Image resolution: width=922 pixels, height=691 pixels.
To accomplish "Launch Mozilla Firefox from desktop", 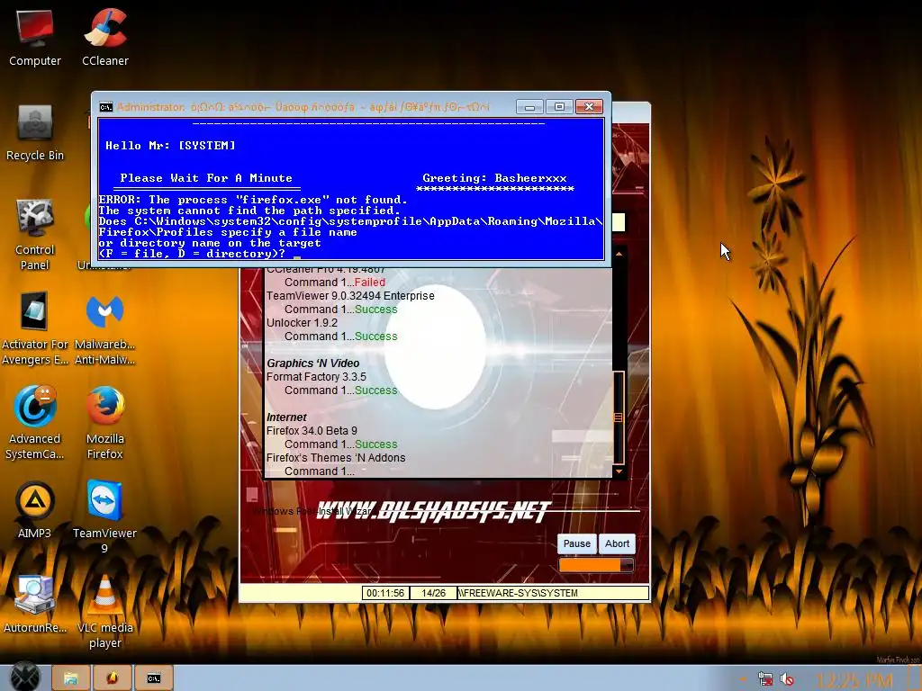I will pos(104,423).
